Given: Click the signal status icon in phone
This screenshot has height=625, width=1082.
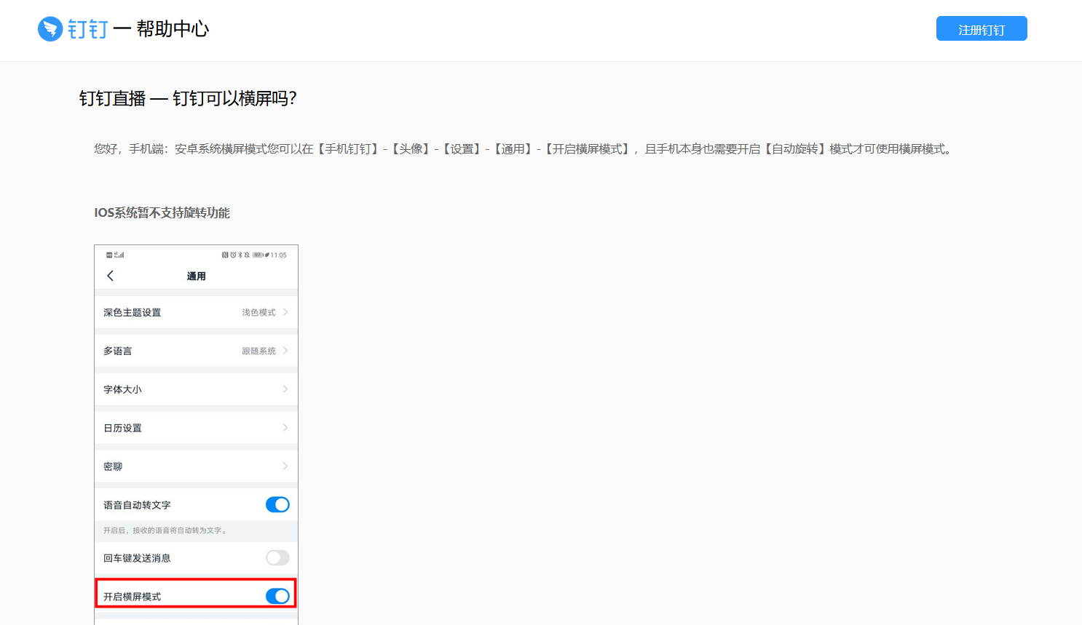Looking at the screenshot, I should tap(119, 255).
